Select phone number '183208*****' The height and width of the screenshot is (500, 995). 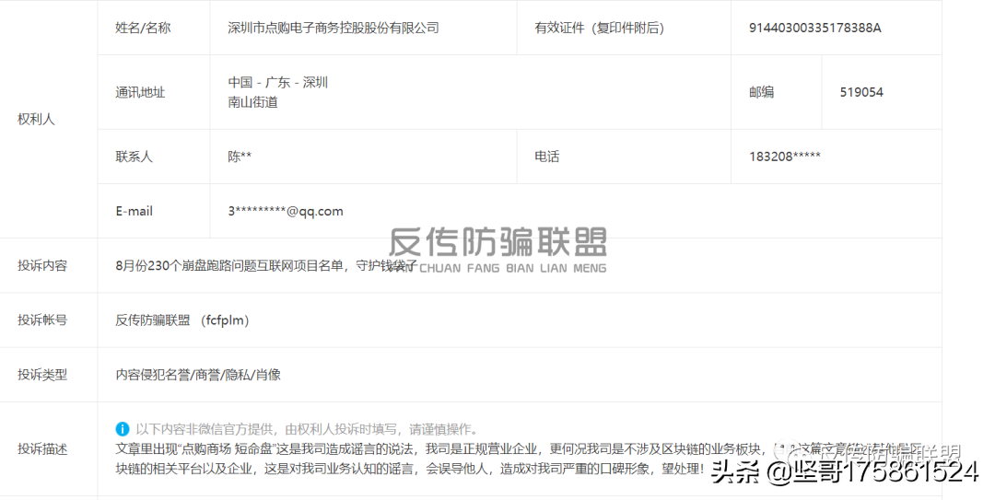pyautogui.click(x=785, y=157)
